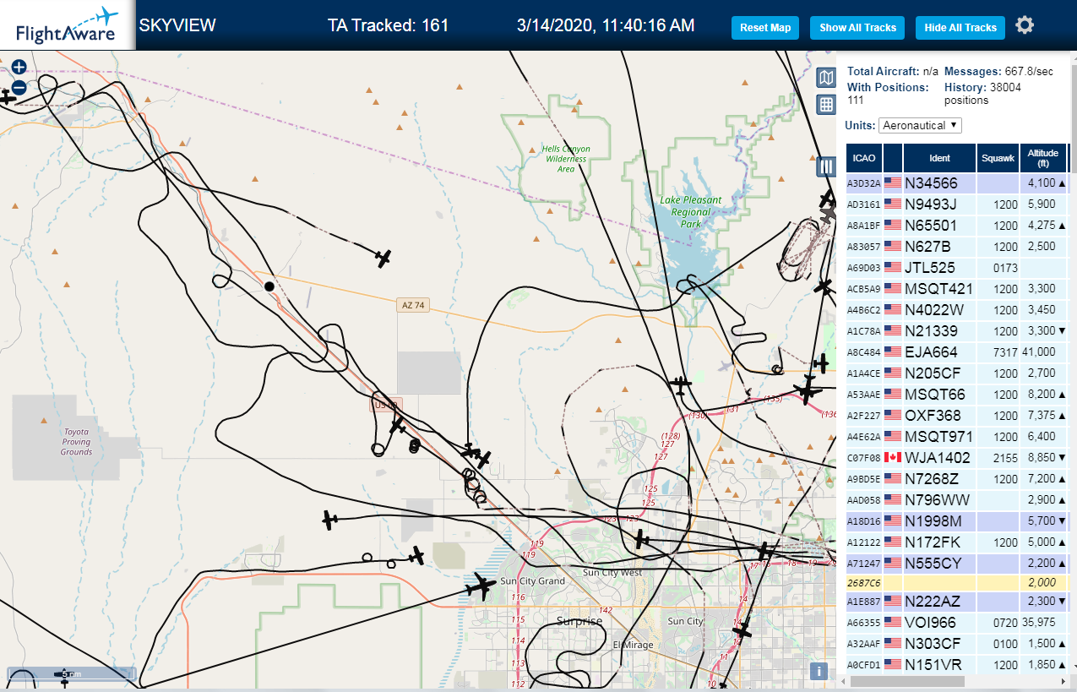The height and width of the screenshot is (692, 1077).
Task: Select aircraft N555CY row
Action: tap(957, 564)
